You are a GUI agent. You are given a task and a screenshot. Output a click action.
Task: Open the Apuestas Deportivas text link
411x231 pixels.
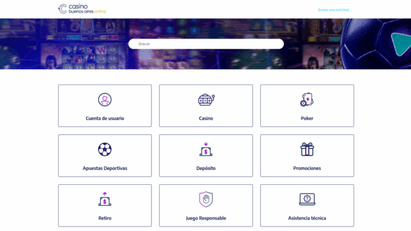click(x=105, y=168)
